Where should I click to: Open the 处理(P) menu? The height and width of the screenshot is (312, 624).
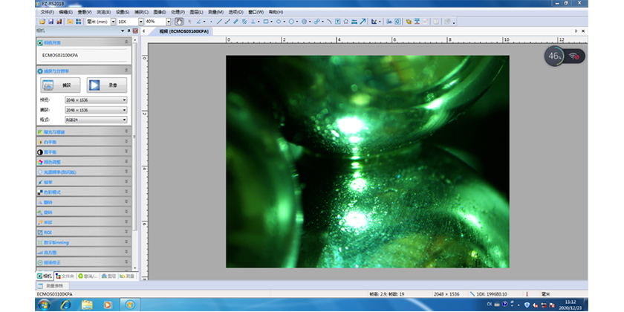[178, 13]
